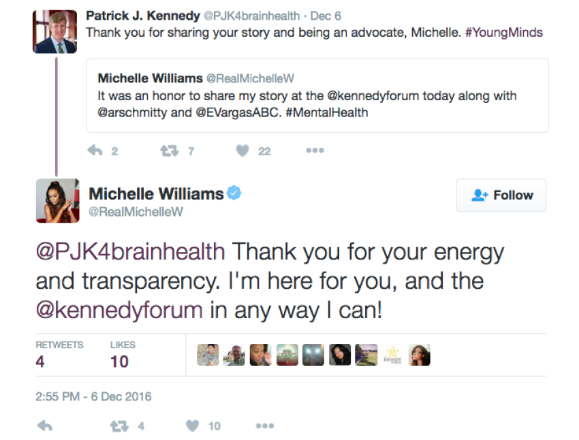Retweet Patrick Kennedy's tweet

coord(169,151)
